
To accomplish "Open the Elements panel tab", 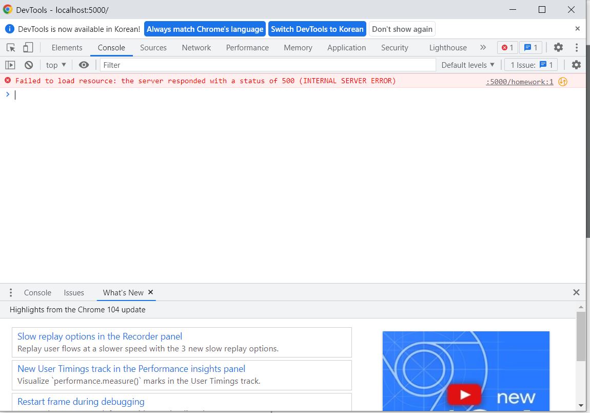I will [67, 47].
